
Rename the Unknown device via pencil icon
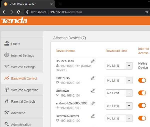(93, 91)
